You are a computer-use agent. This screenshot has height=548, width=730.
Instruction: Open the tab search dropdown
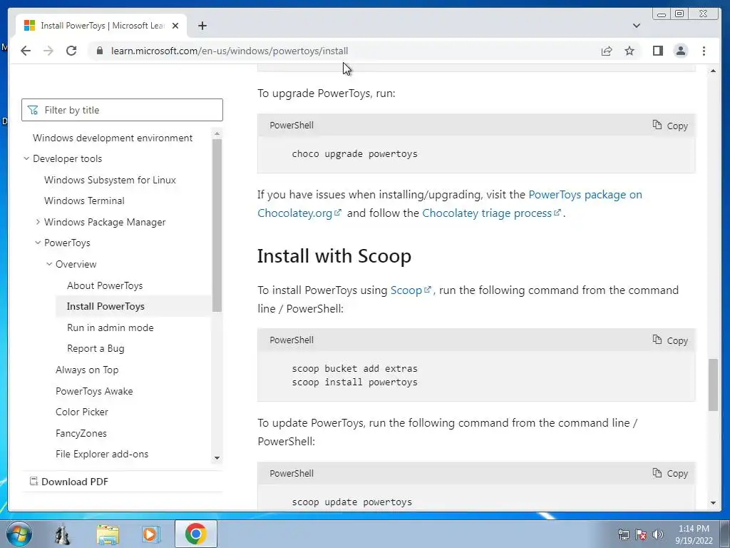pos(637,26)
